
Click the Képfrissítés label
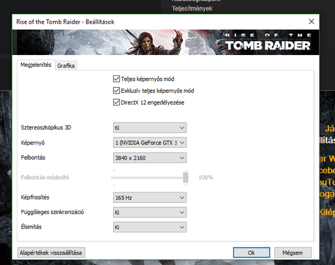coord(35,197)
